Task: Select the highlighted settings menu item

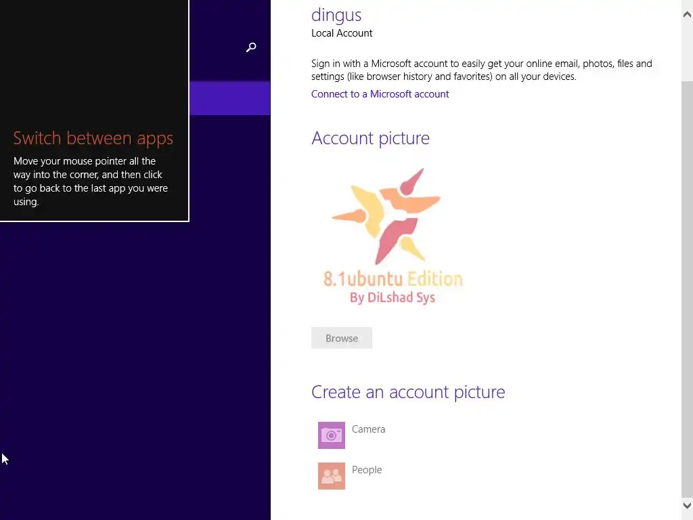Action: 230,98
